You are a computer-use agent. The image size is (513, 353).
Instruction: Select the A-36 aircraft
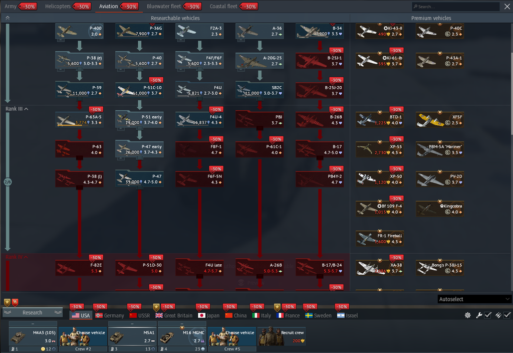click(260, 31)
